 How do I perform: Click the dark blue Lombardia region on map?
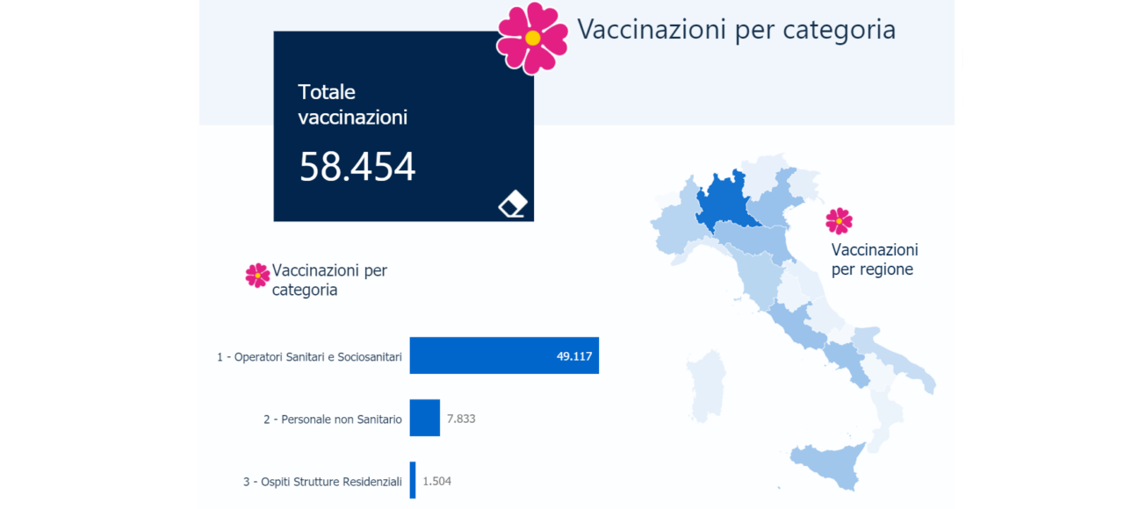tap(725, 203)
